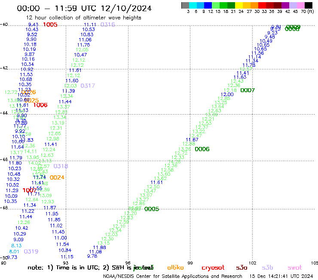Click the red cryosat track label 1005
318x280 pixels.
[50, 25]
